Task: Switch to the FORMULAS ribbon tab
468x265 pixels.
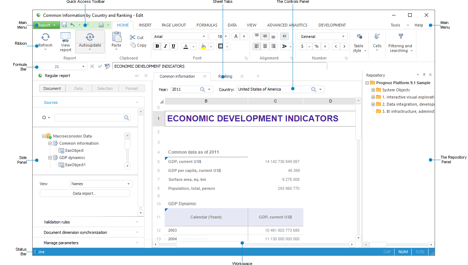Action: tap(207, 25)
